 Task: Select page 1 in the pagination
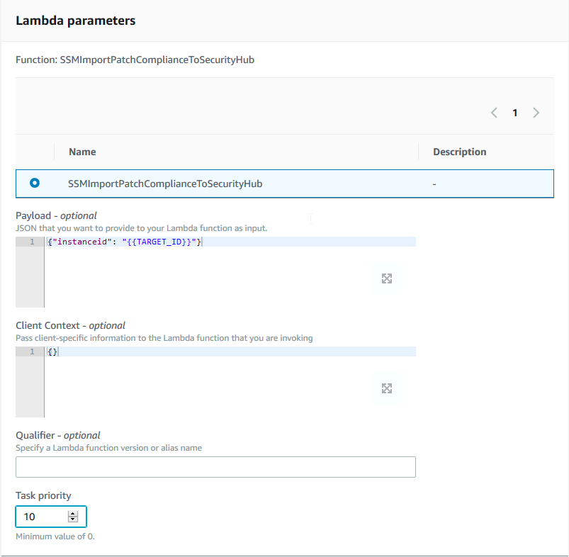point(515,112)
